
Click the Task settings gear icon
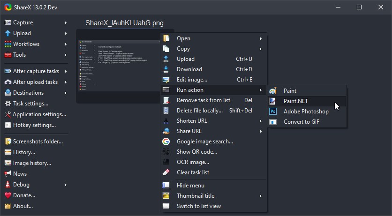pyautogui.click(x=8, y=104)
